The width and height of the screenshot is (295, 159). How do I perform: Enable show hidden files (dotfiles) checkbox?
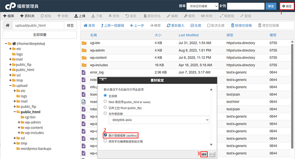105,135
